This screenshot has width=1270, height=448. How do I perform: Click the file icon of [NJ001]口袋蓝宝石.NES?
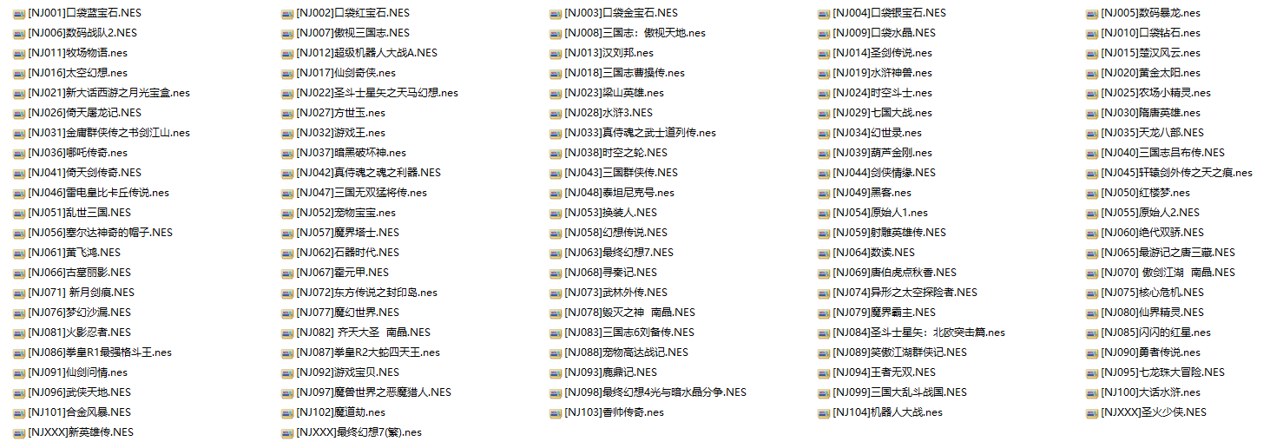tap(19, 13)
